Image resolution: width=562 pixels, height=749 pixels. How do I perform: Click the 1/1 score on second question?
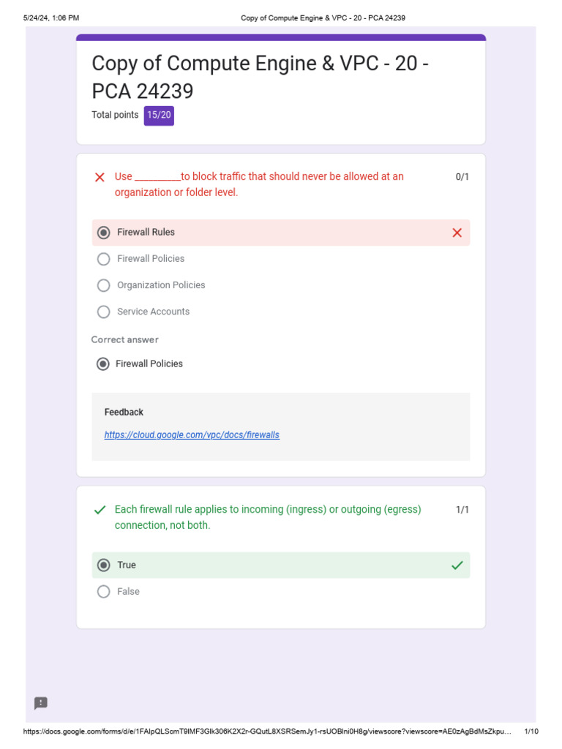tap(462, 510)
